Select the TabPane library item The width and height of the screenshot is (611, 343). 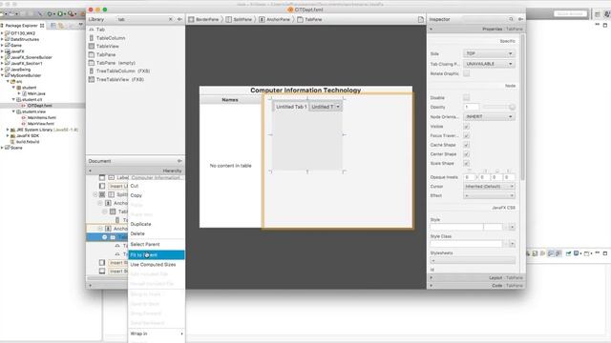point(106,55)
